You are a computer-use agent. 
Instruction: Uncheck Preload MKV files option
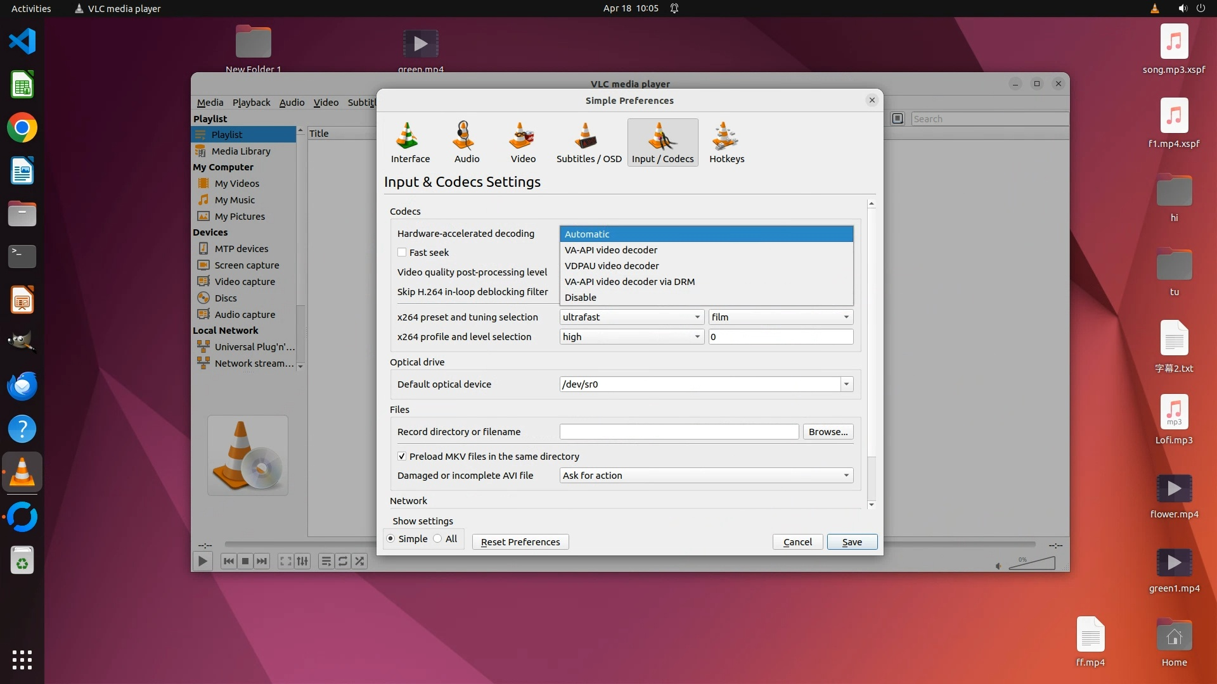402,456
